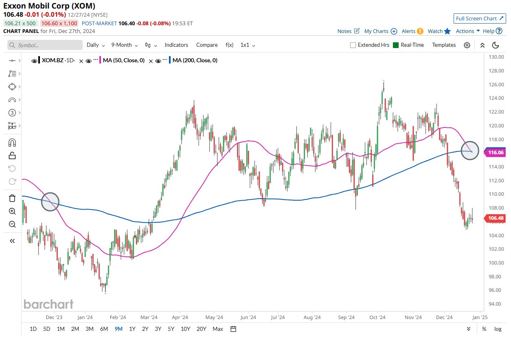Hide the MA (200, Close, 0) line with its eye

pyautogui.click(x=158, y=61)
